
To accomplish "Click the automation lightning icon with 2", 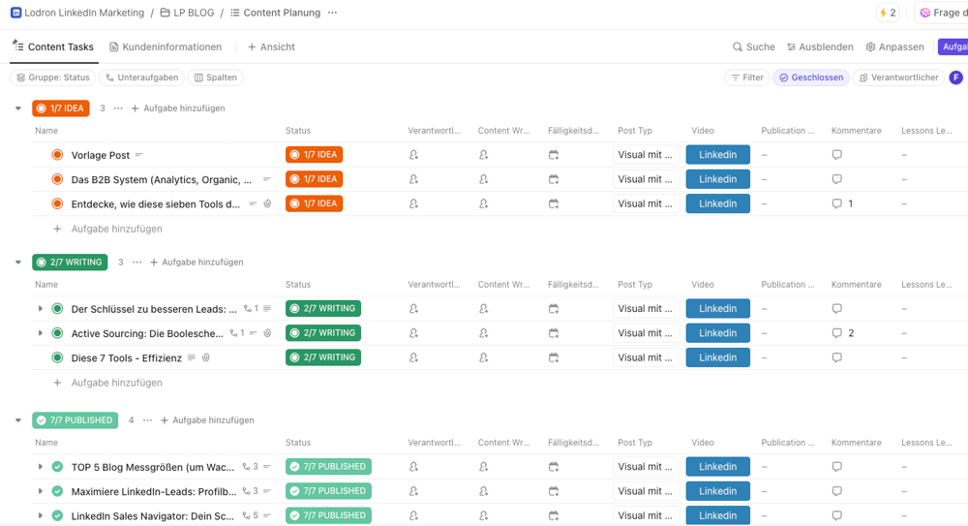I will [888, 13].
